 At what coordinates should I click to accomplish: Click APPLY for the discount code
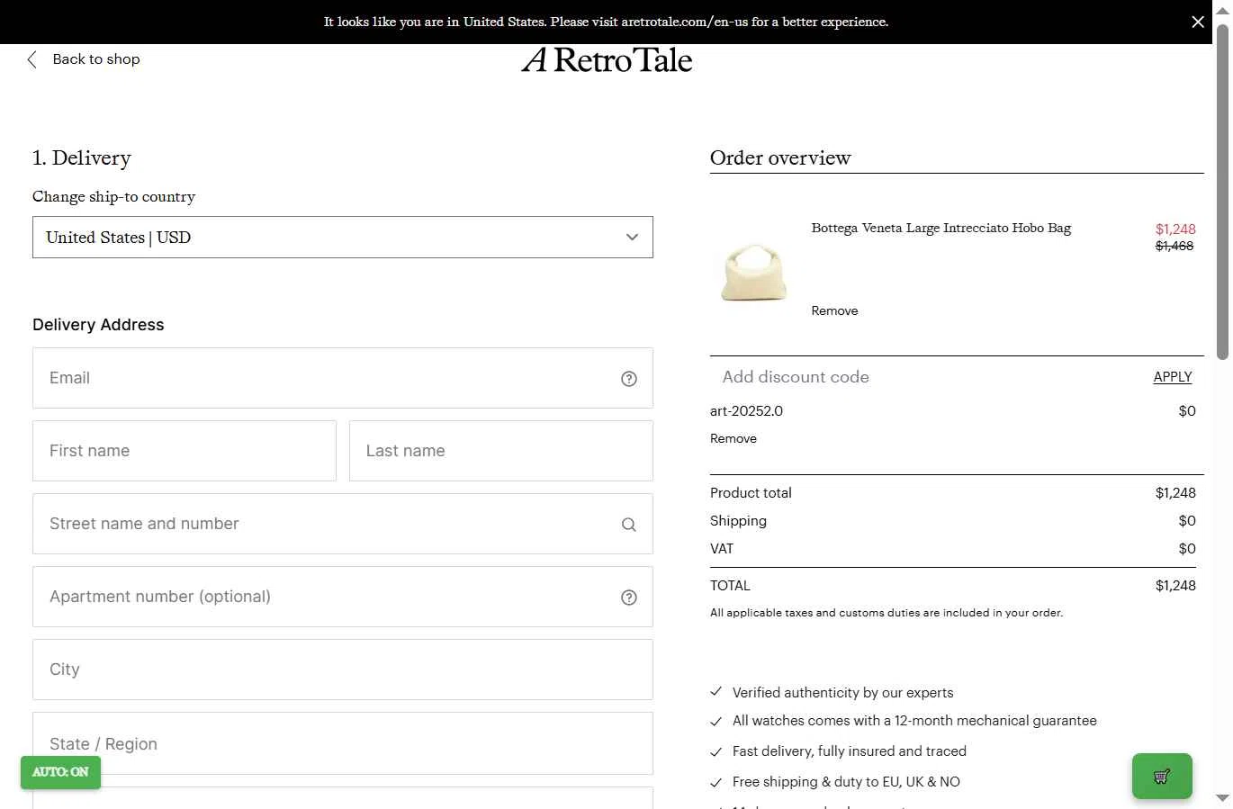[x=1173, y=377]
